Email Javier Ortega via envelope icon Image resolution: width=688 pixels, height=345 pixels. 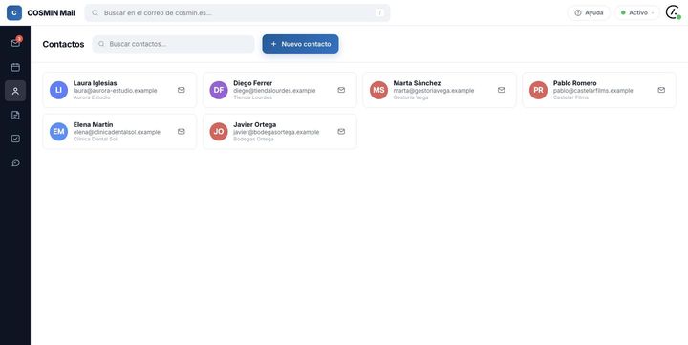pos(341,132)
